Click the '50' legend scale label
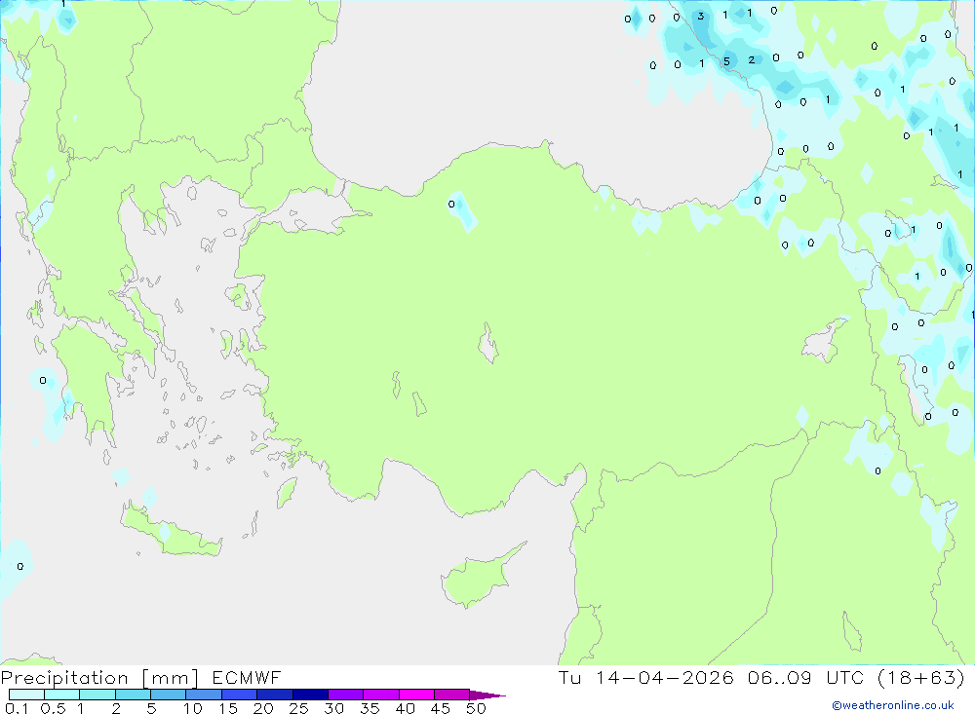The image size is (975, 714). coord(476,708)
